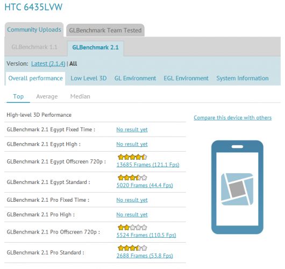Select the GLBenchmark 1.1 tab
The height and width of the screenshot is (269, 285).
point(34,47)
